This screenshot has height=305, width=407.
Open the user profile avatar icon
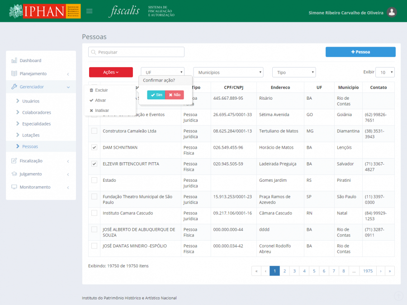[x=392, y=13]
